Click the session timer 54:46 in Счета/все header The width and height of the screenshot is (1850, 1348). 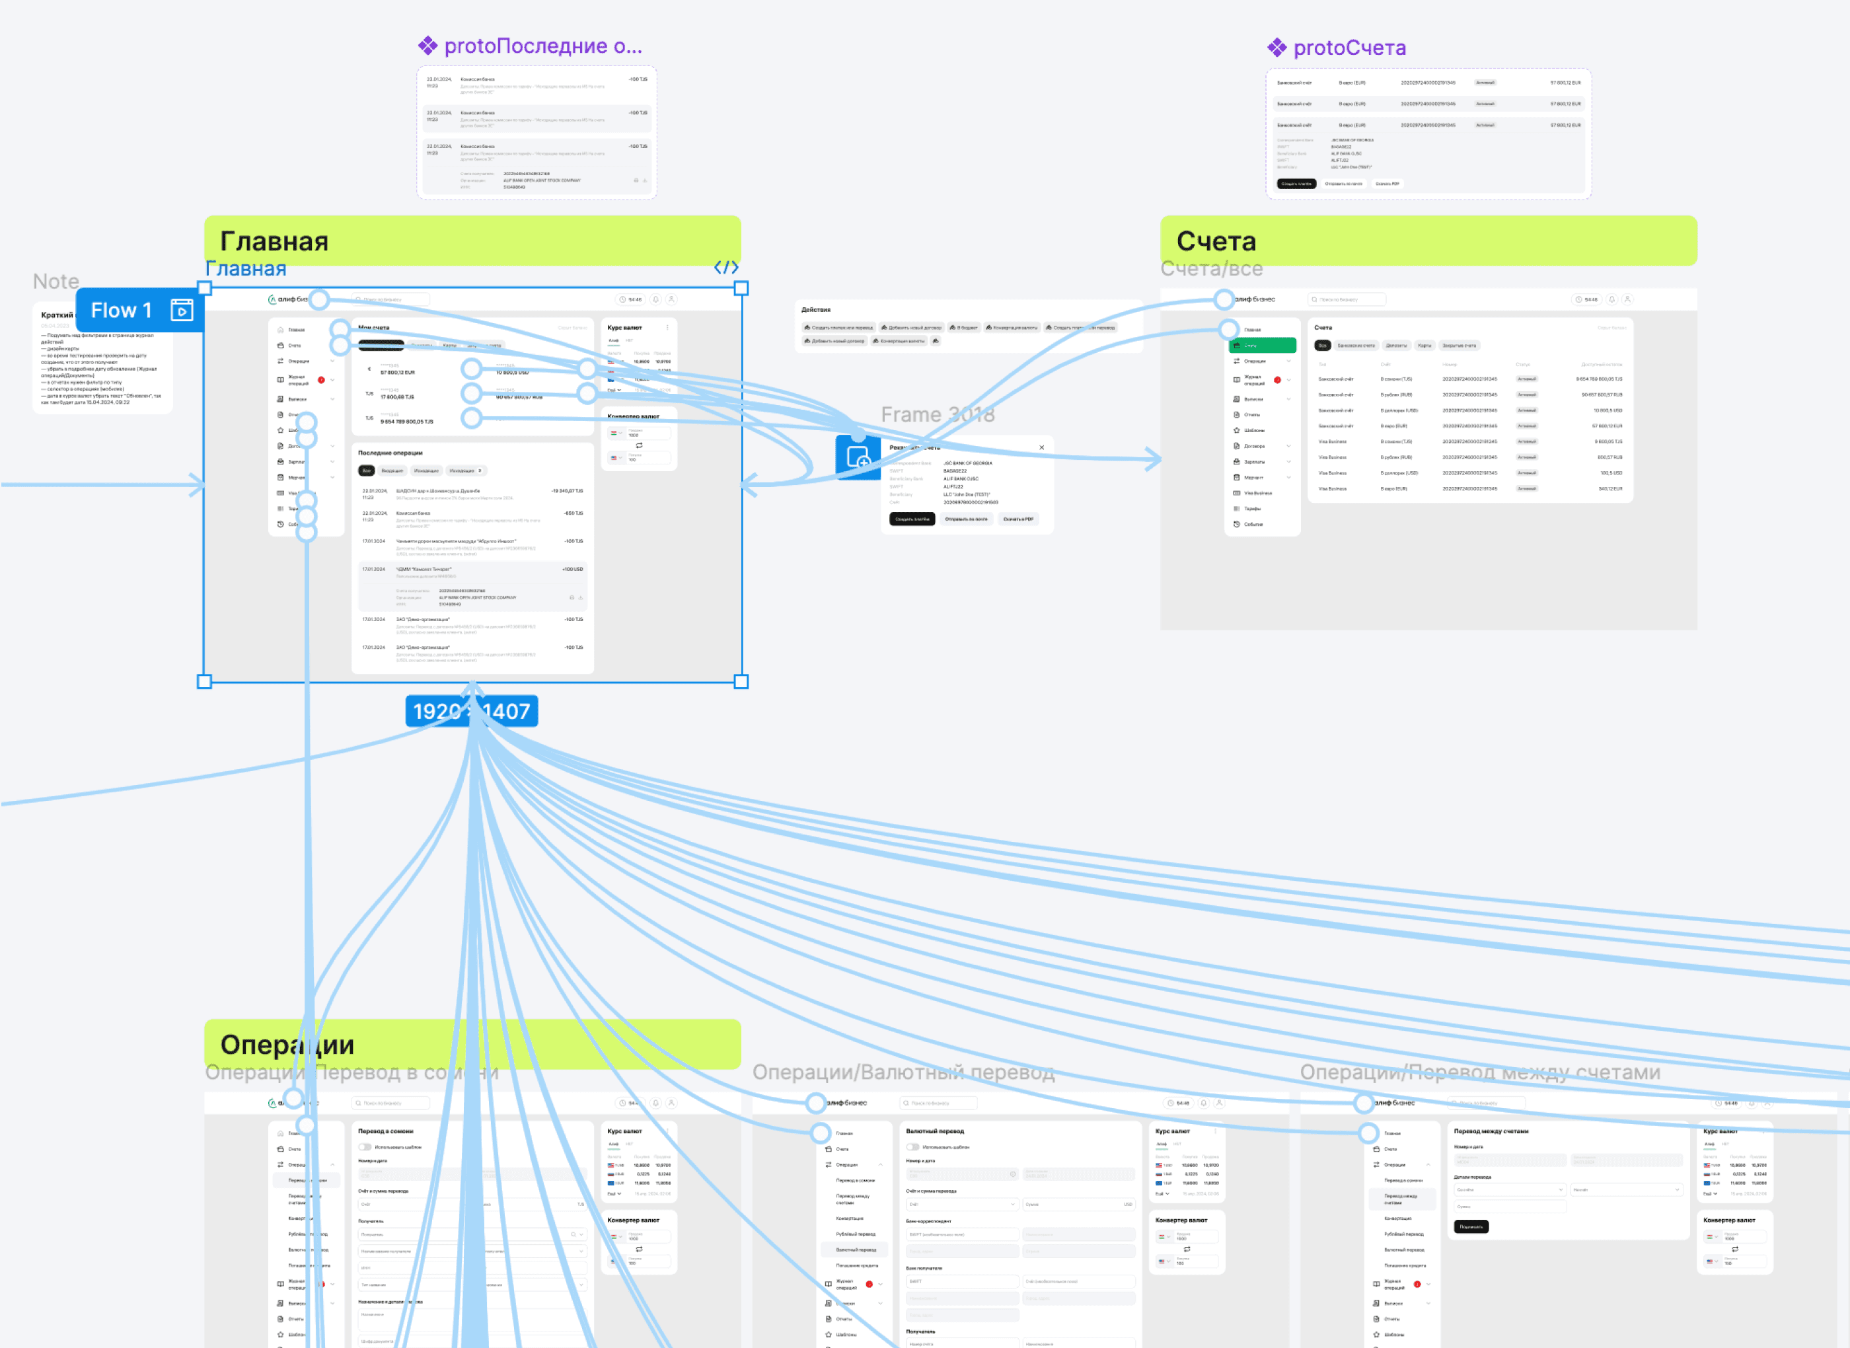(x=1586, y=299)
